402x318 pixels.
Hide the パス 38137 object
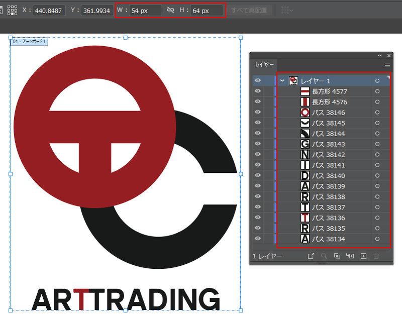[x=258, y=207]
